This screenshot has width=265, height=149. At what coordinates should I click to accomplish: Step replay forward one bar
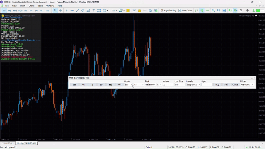click(x=101, y=85)
